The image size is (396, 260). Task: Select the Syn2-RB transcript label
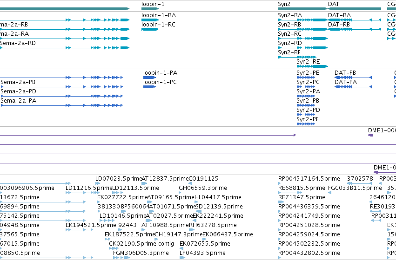click(289, 25)
